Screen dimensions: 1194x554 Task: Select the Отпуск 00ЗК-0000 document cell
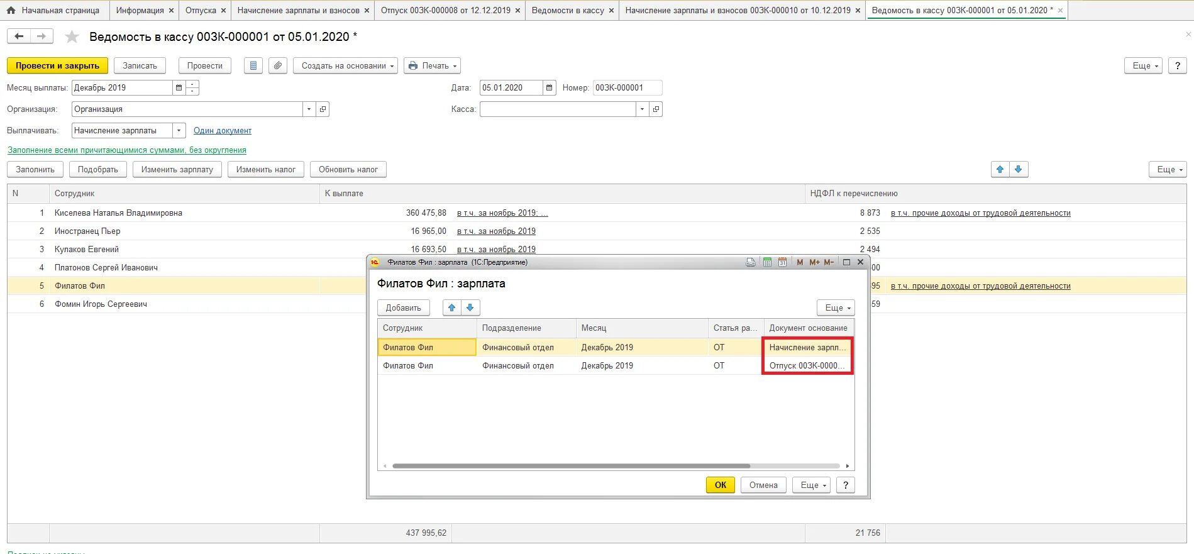808,365
